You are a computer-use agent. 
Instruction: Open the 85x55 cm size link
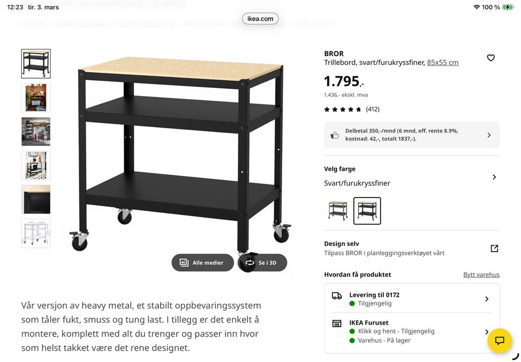(x=442, y=62)
